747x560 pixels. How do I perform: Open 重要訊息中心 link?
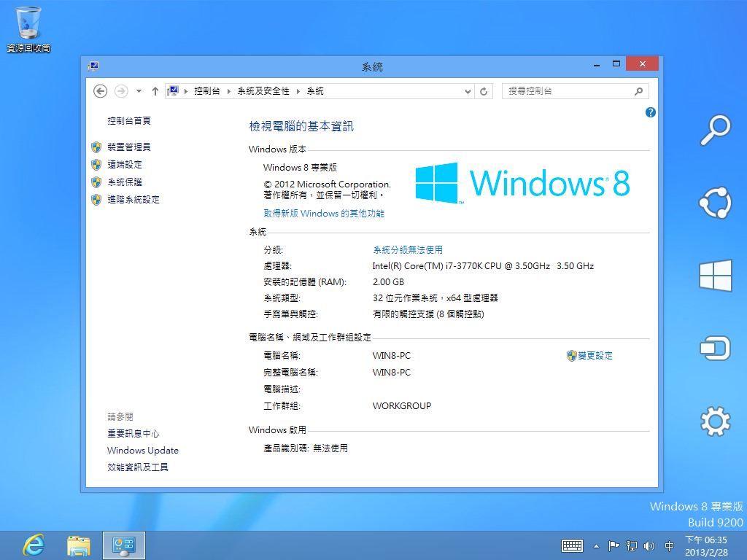(x=133, y=433)
